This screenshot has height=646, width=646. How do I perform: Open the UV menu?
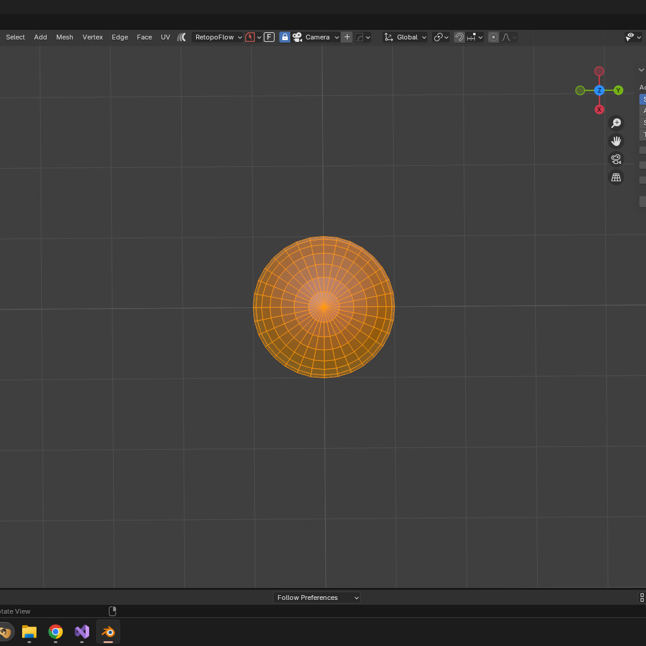click(165, 37)
